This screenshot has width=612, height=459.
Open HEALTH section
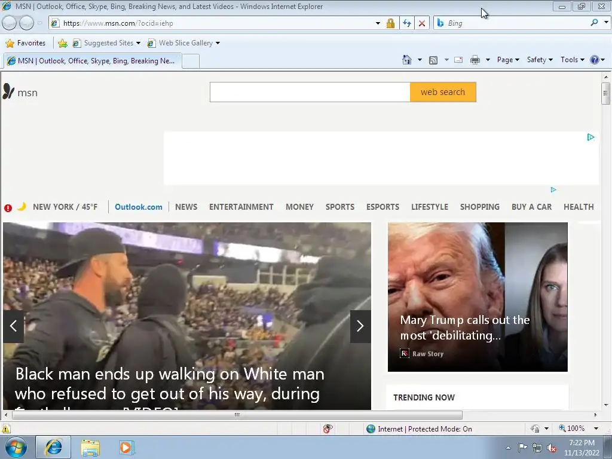pos(579,207)
